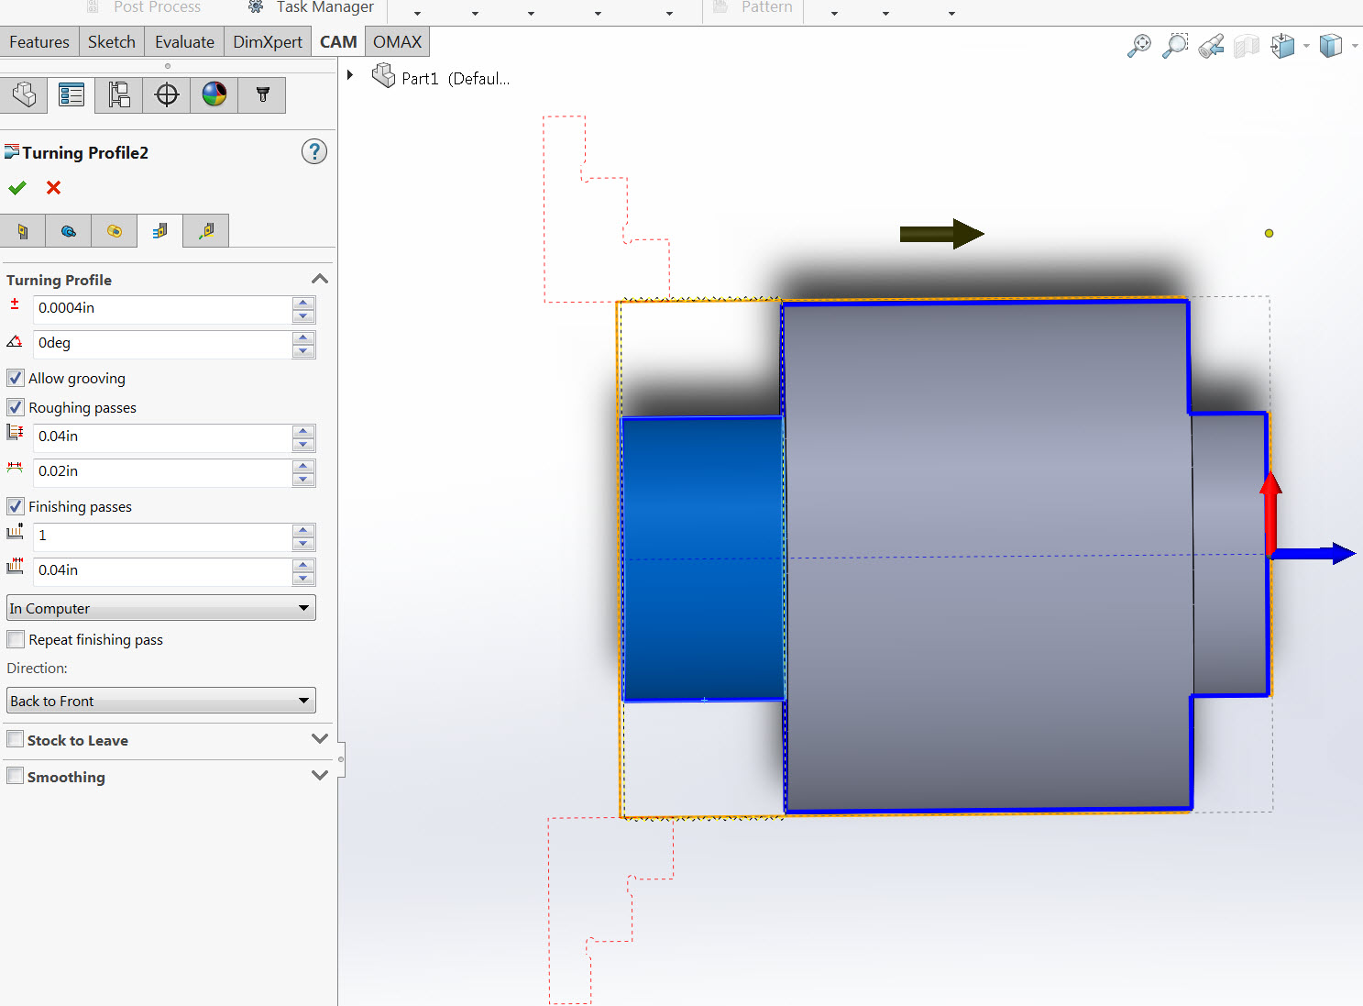Image resolution: width=1363 pixels, height=1006 pixels.
Task: Select the Part1 item in the flyout tree
Action: pos(441,77)
